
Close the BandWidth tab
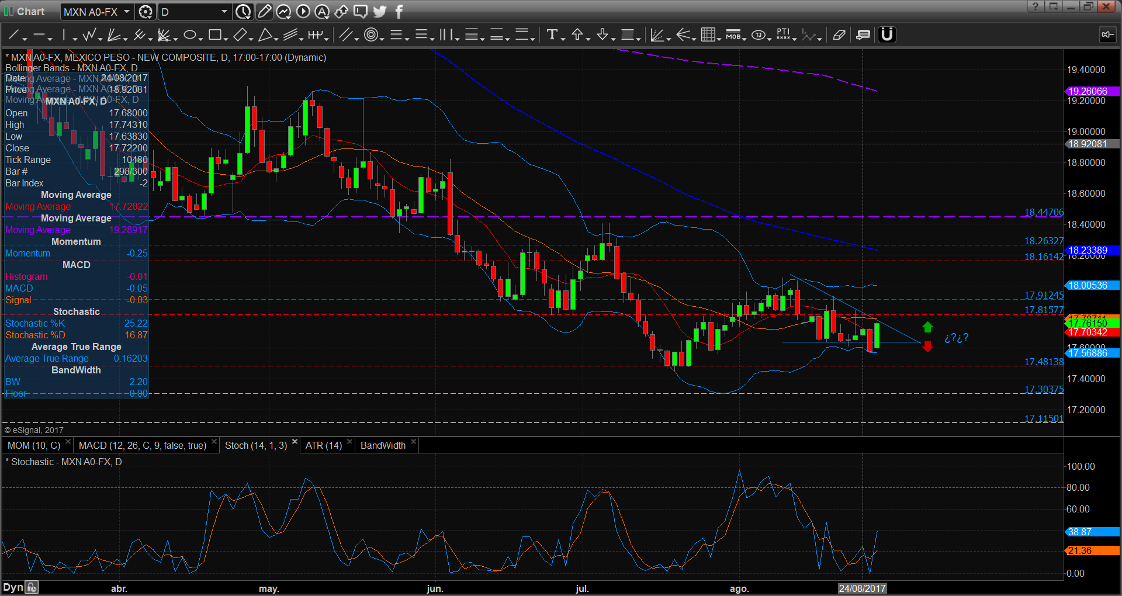[x=413, y=442]
